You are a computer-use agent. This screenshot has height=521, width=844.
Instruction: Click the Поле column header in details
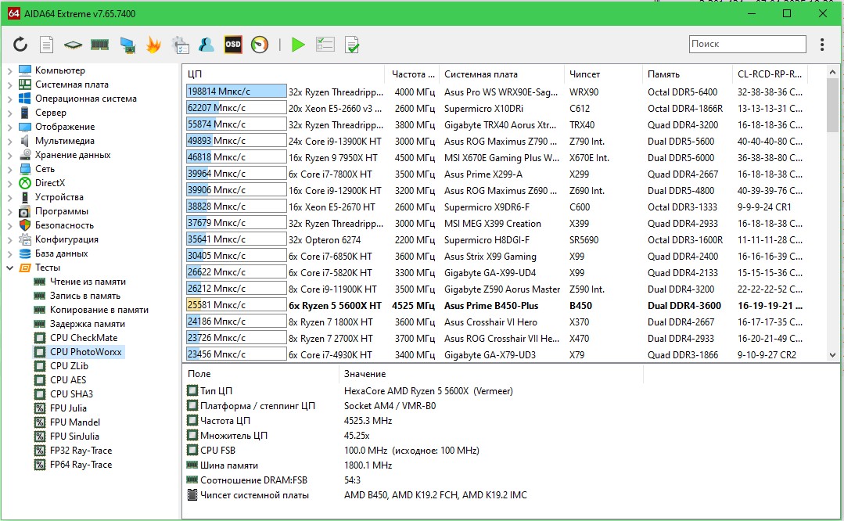(261, 373)
